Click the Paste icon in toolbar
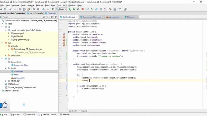The width and height of the screenshot is (207, 116). [28, 9]
